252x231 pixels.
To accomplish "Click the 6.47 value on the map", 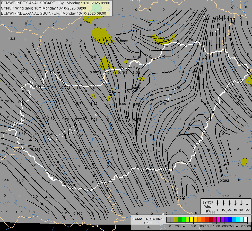I will [225, 196].
